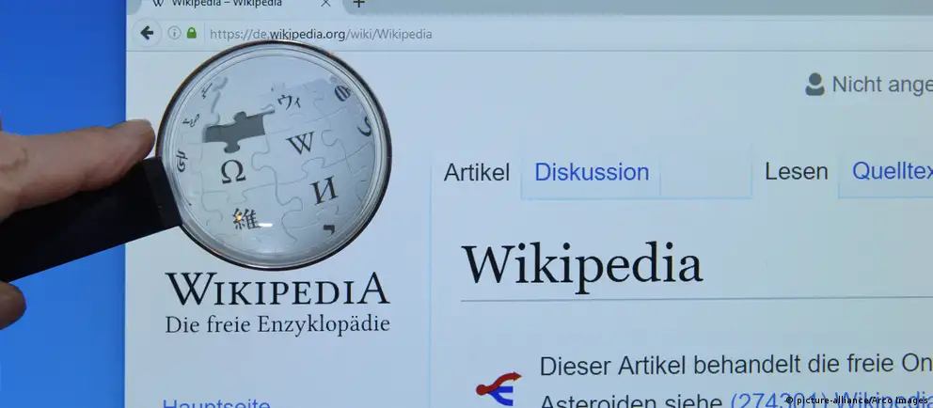Click the 'Die freie Enzyklopädie' tagline
The image size is (933, 408).
click(x=277, y=325)
